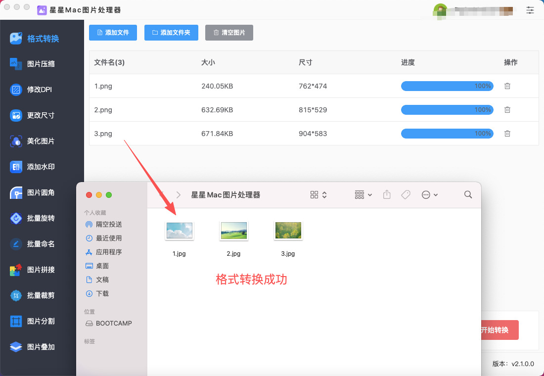Select BOOTCAMP under 位置 in Finder
Image resolution: width=544 pixels, height=376 pixels.
(113, 323)
